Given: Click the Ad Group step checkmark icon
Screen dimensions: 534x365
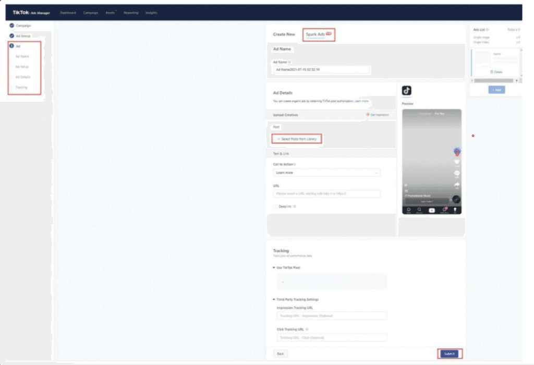Looking at the screenshot, I should 11,35.
